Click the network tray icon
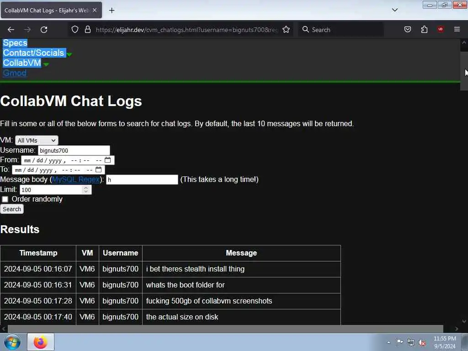The width and height of the screenshot is (468, 351). 411,343
